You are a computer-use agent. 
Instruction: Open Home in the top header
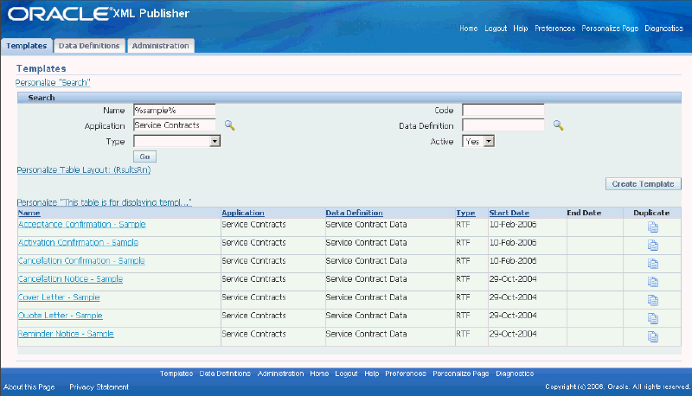(468, 29)
